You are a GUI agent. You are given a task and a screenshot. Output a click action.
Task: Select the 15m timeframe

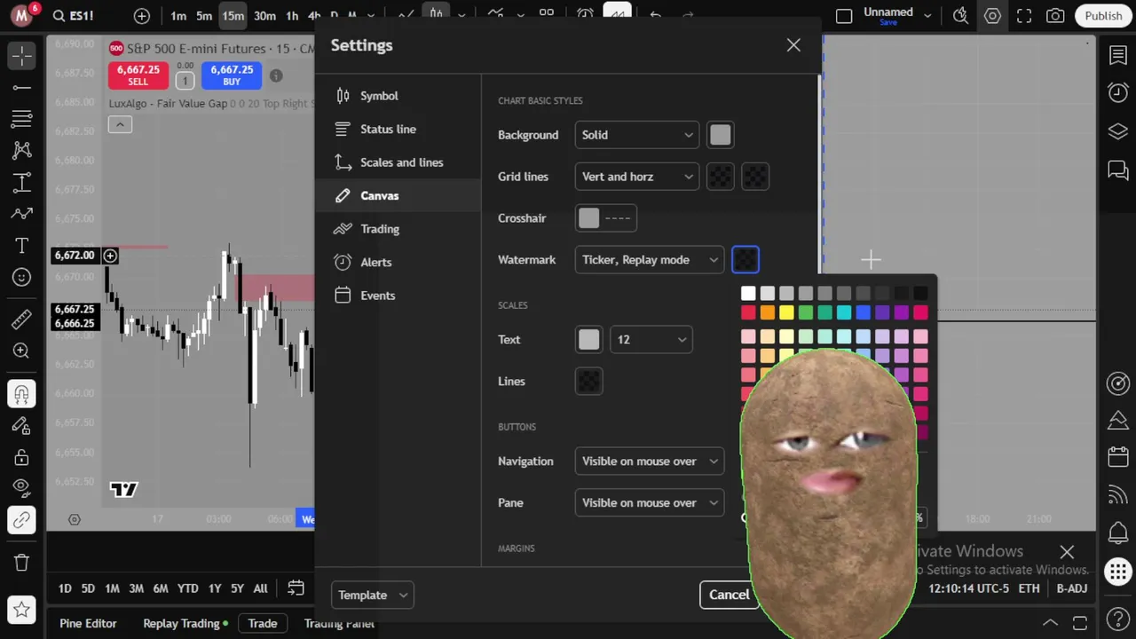(x=233, y=16)
